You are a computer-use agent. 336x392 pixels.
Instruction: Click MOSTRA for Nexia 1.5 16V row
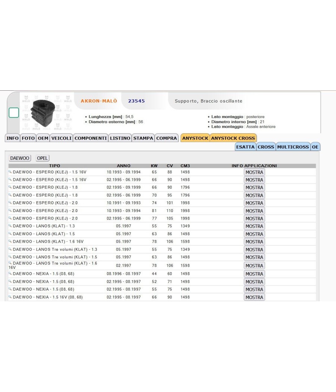pos(254,297)
